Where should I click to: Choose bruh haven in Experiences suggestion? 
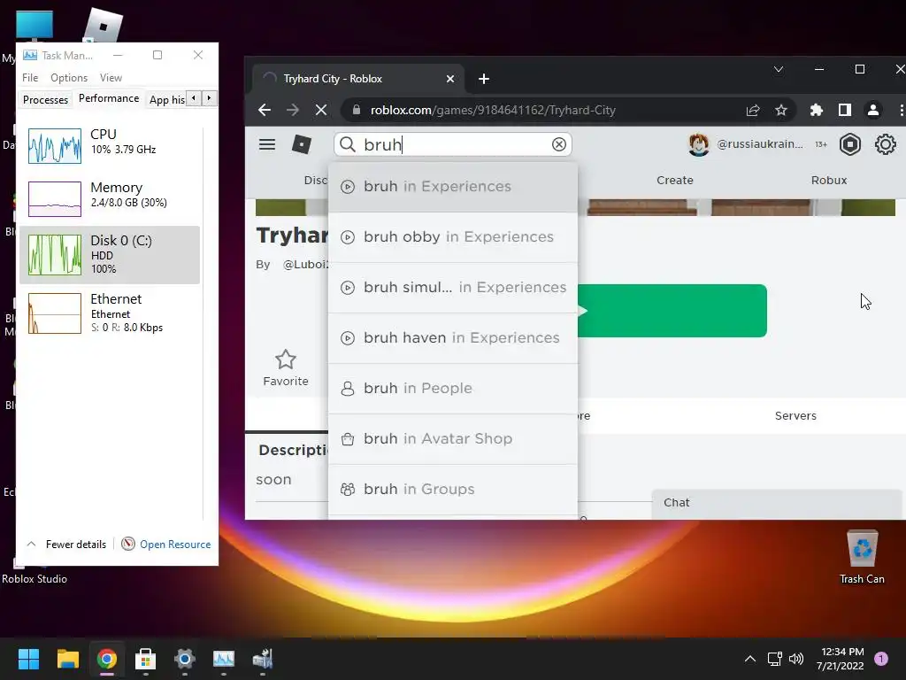(453, 337)
